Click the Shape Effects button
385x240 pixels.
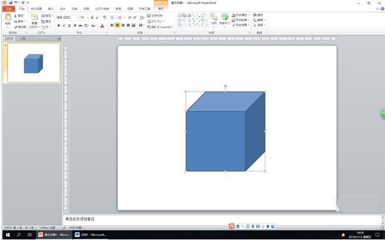click(x=240, y=25)
